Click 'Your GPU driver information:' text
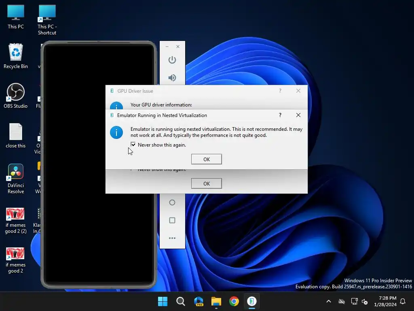The width and height of the screenshot is (414, 311). pyautogui.click(x=161, y=105)
